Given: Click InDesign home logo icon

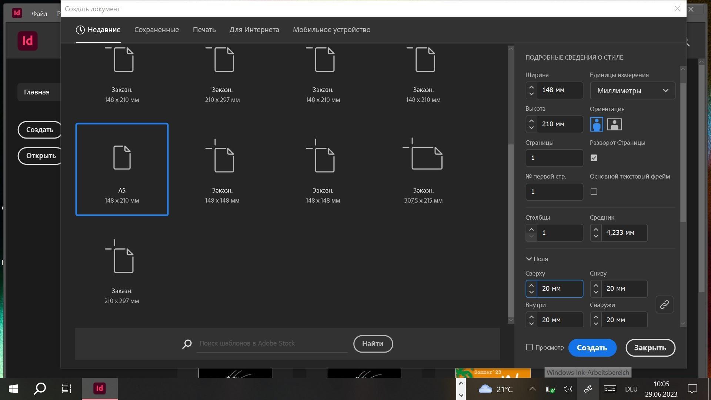Looking at the screenshot, I should click(x=28, y=41).
